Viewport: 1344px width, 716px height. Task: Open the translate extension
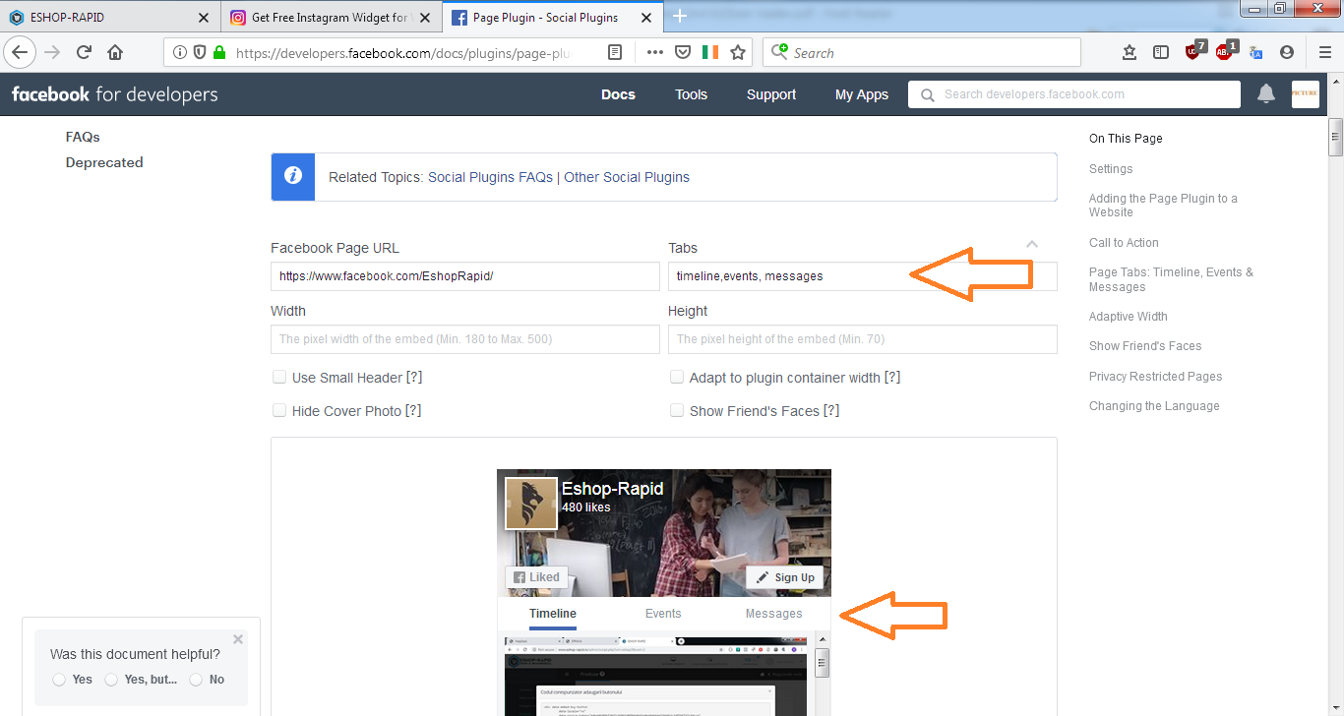coord(1256,52)
